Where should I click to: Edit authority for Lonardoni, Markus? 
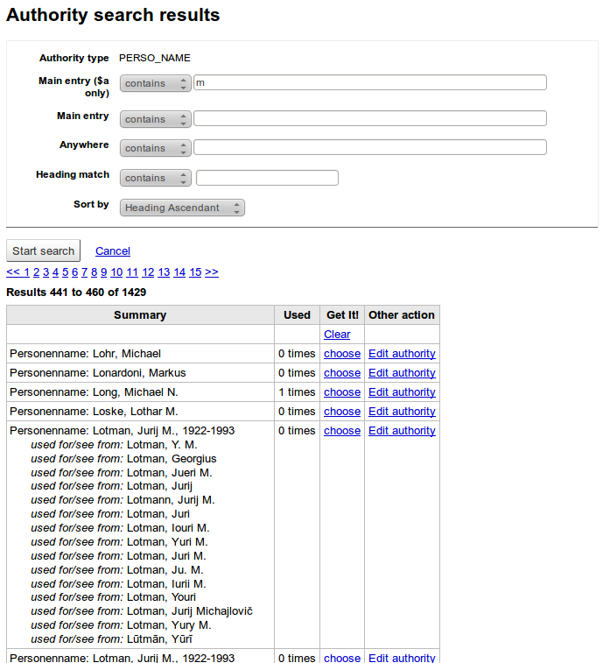tap(402, 373)
